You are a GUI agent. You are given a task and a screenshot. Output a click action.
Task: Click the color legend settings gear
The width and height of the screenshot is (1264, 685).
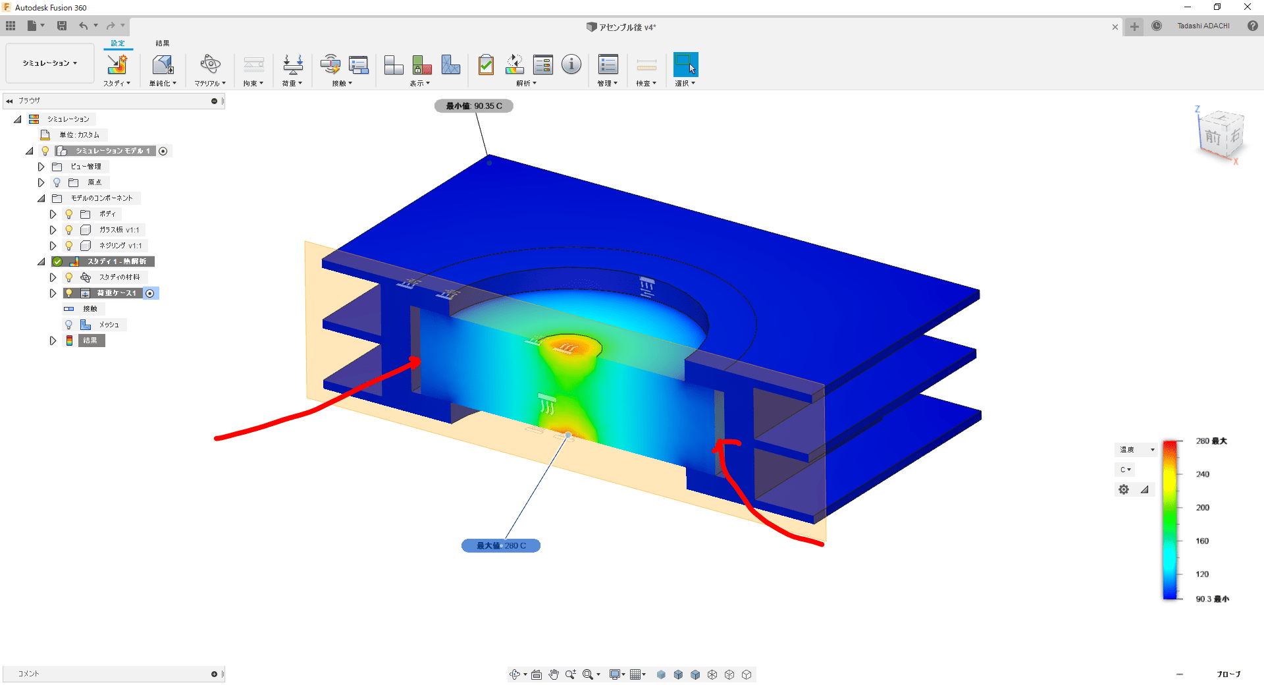point(1124,489)
